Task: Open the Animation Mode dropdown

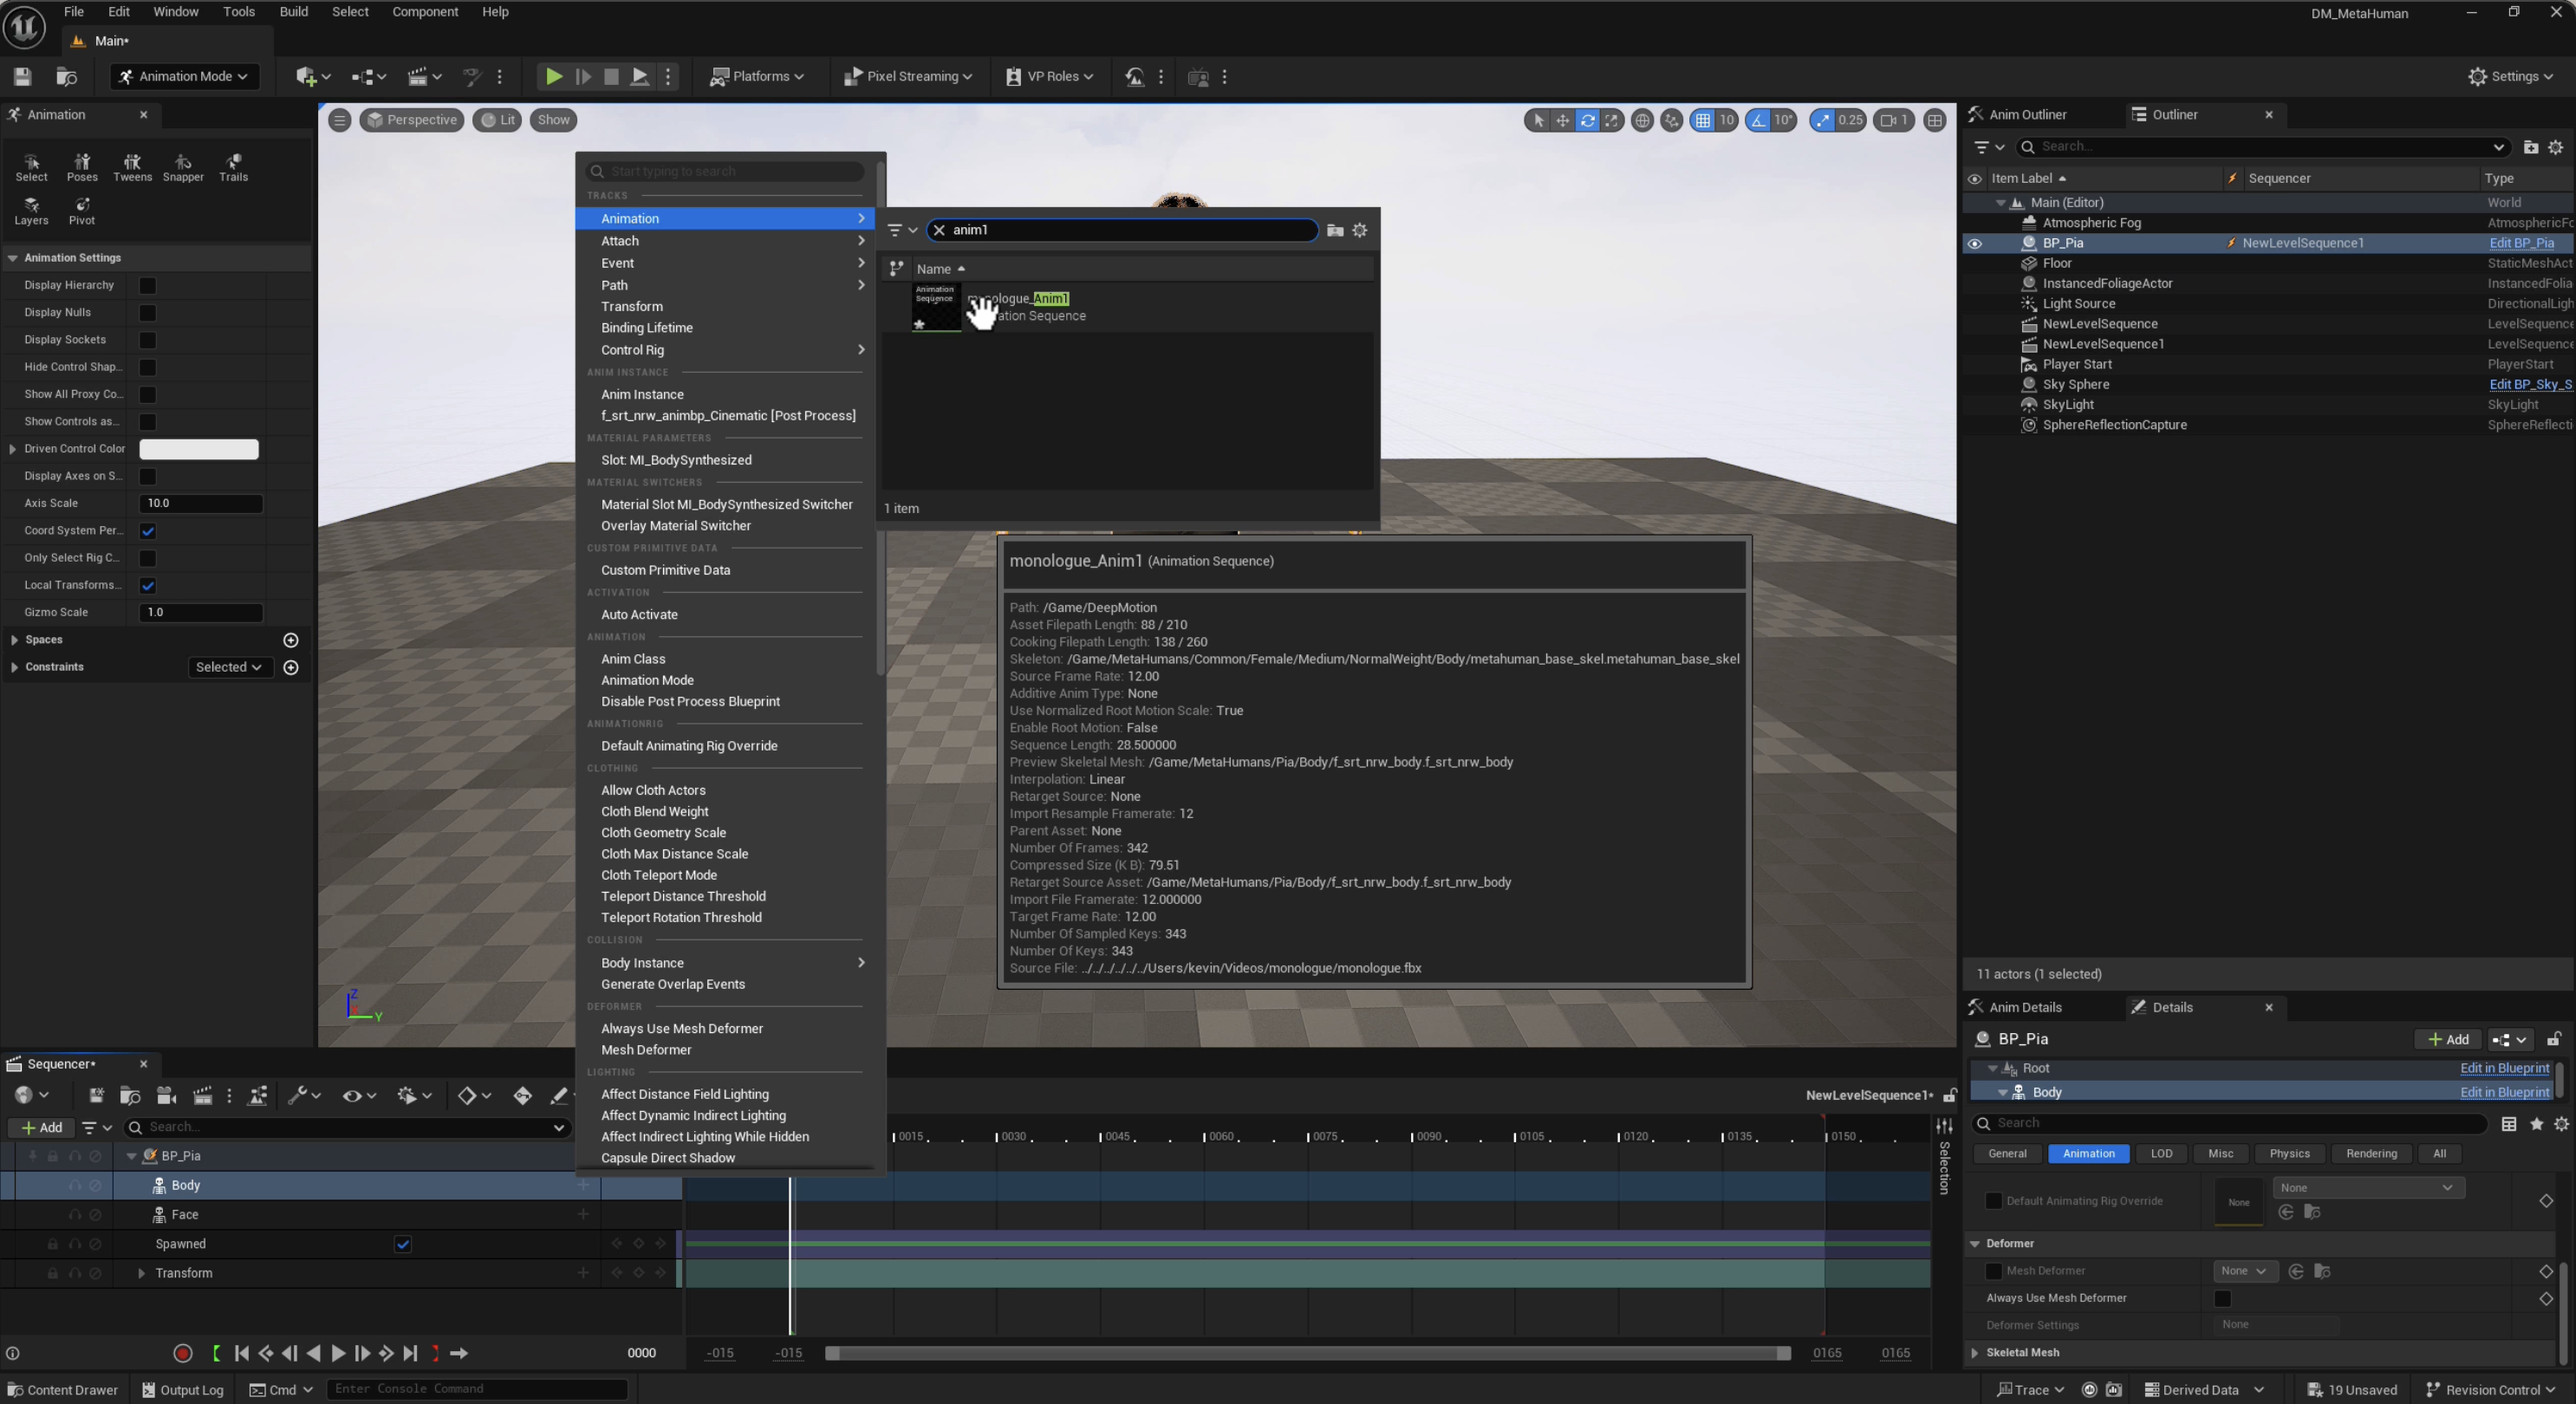Action: coord(185,77)
